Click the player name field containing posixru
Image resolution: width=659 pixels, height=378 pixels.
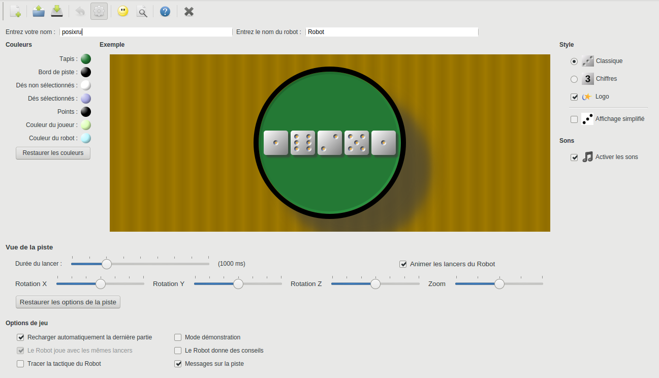pyautogui.click(x=146, y=31)
